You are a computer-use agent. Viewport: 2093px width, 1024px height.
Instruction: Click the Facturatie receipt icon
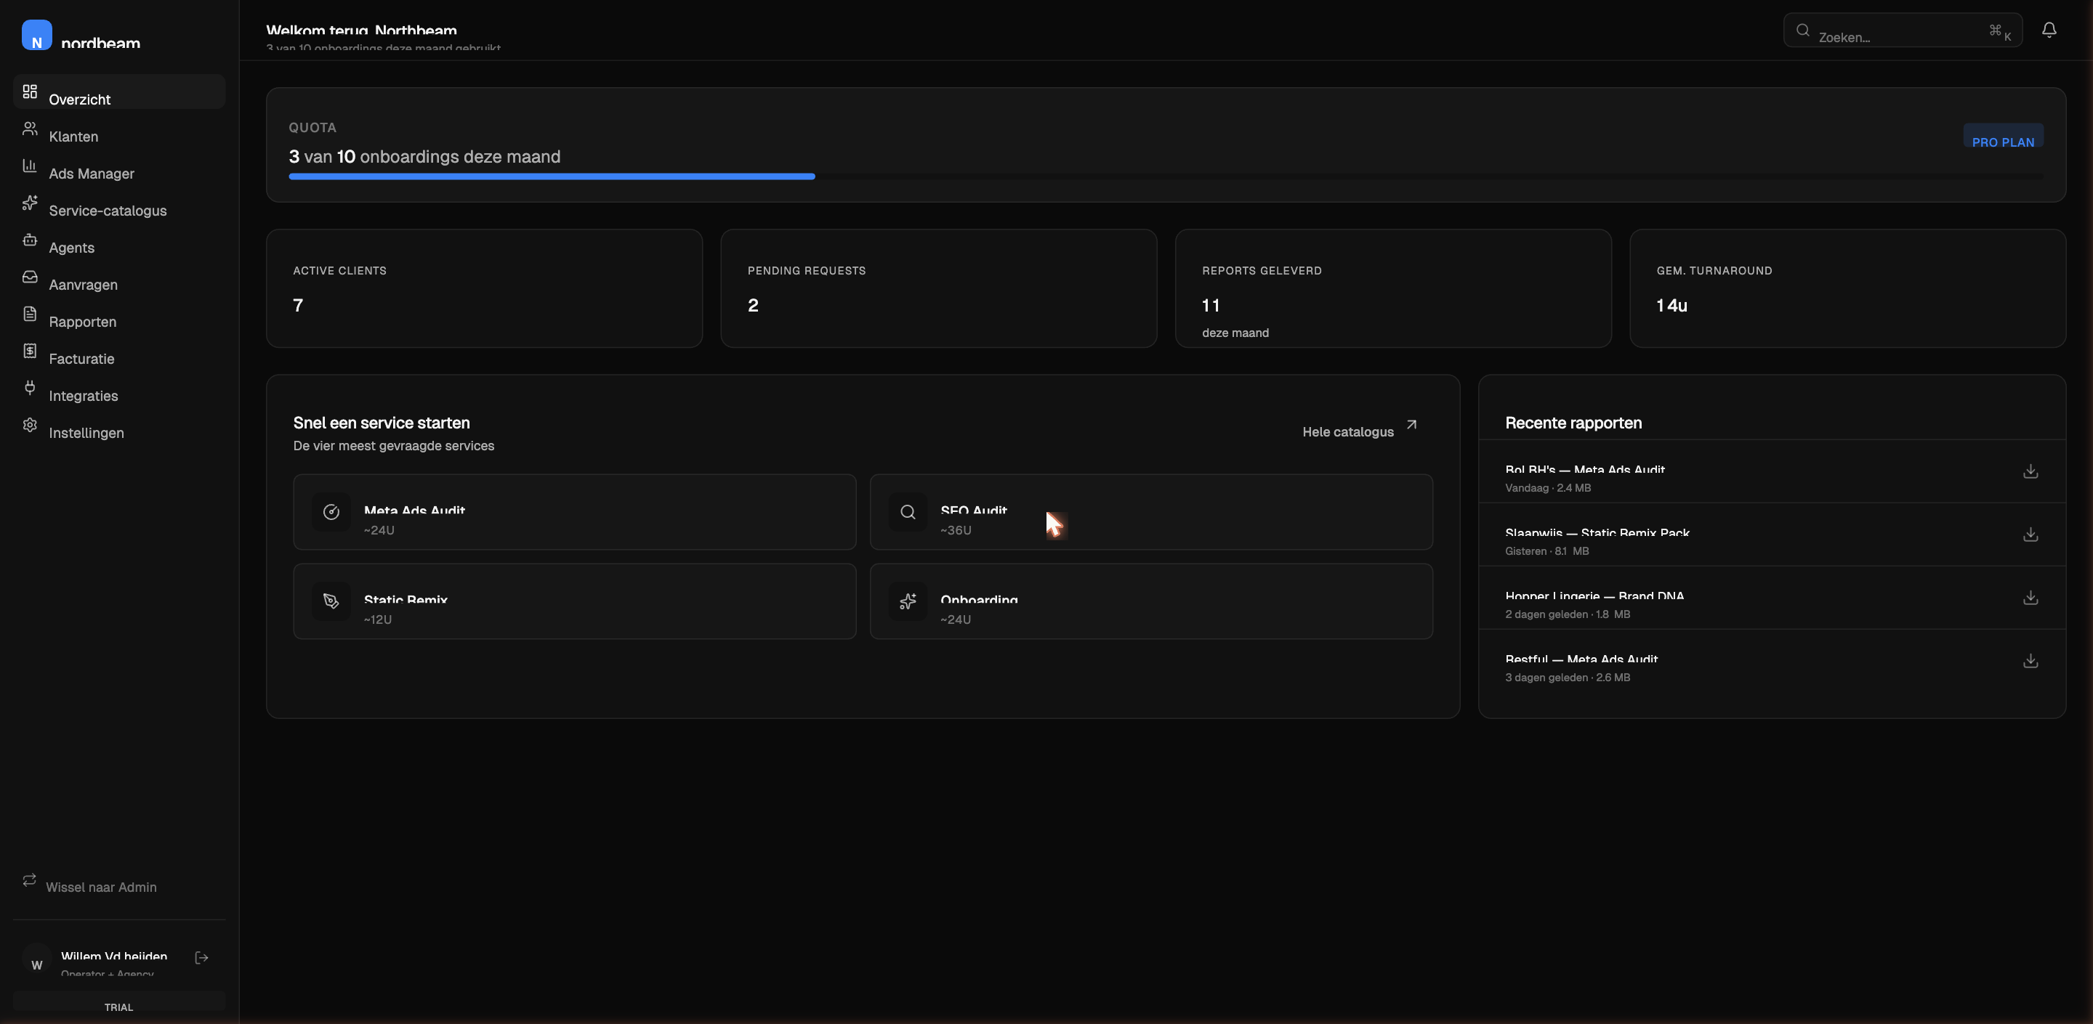point(30,351)
